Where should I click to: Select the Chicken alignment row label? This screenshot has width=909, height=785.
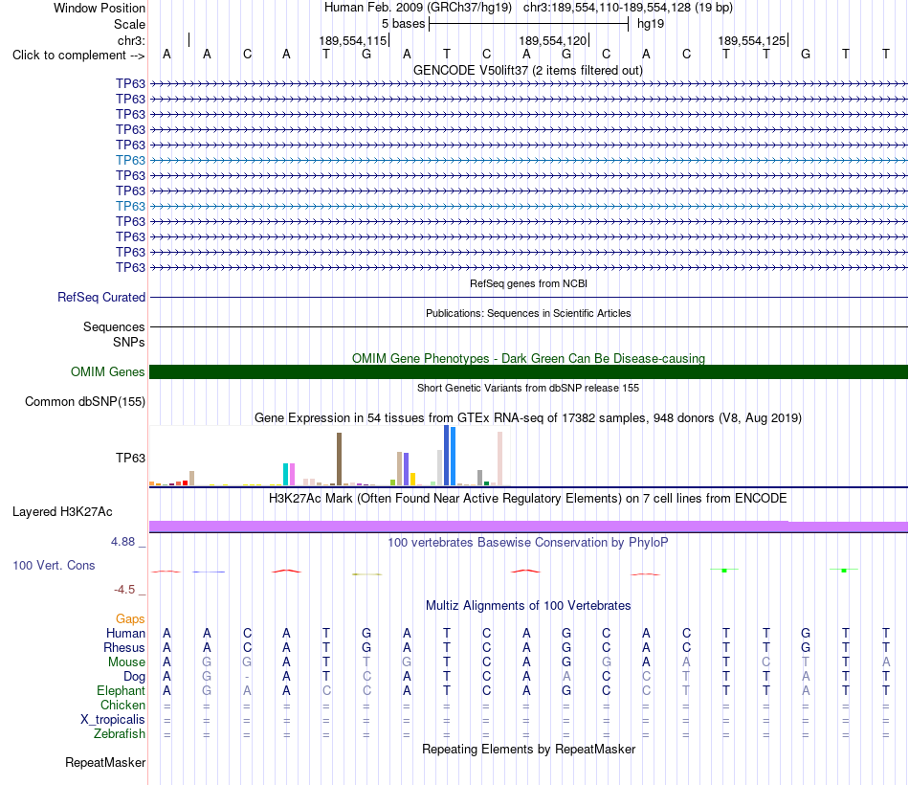[122, 705]
